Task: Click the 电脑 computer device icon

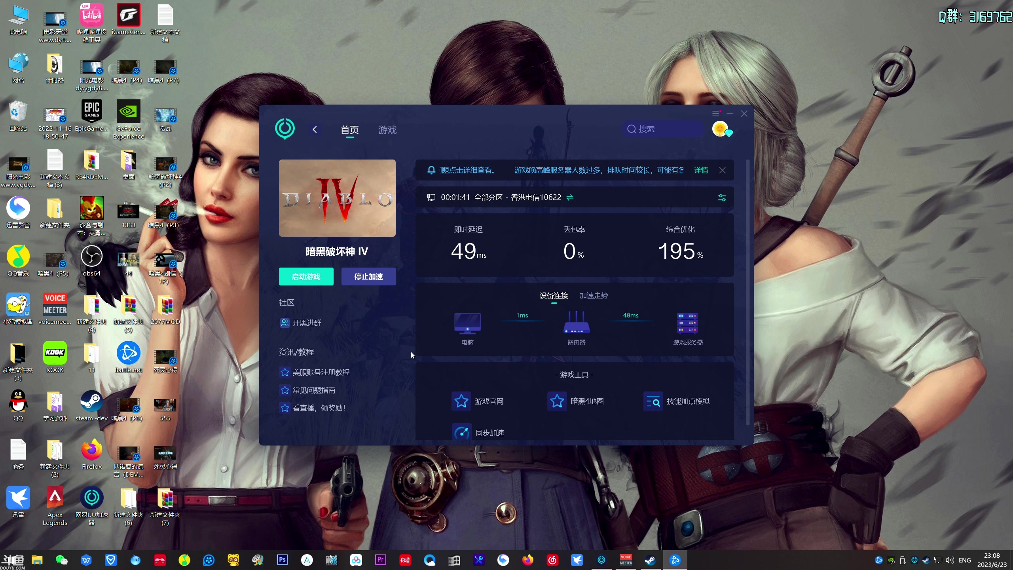Action: (x=467, y=324)
